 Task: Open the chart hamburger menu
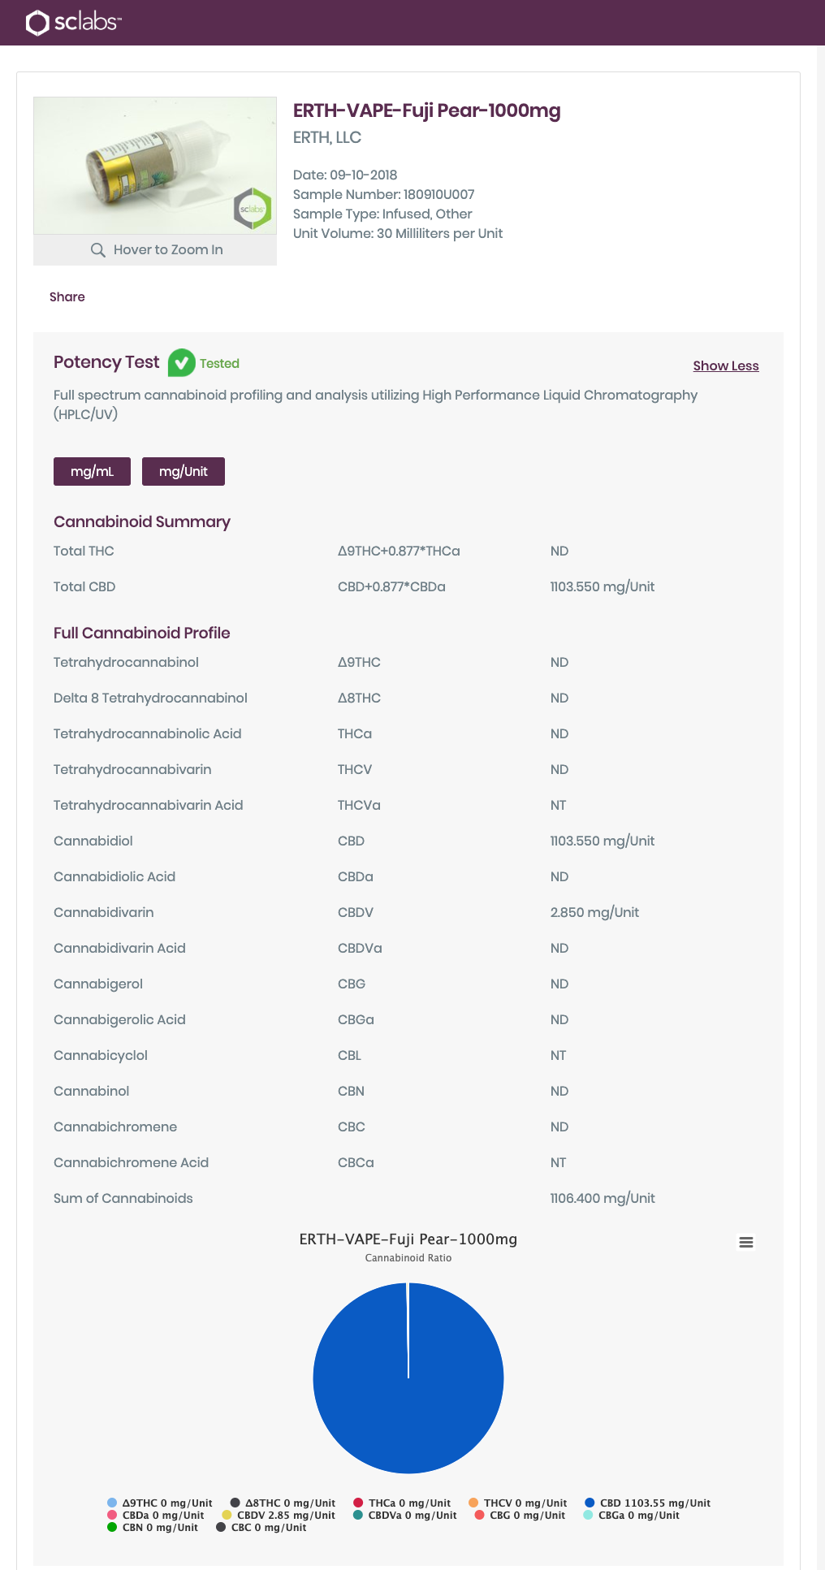(746, 1242)
